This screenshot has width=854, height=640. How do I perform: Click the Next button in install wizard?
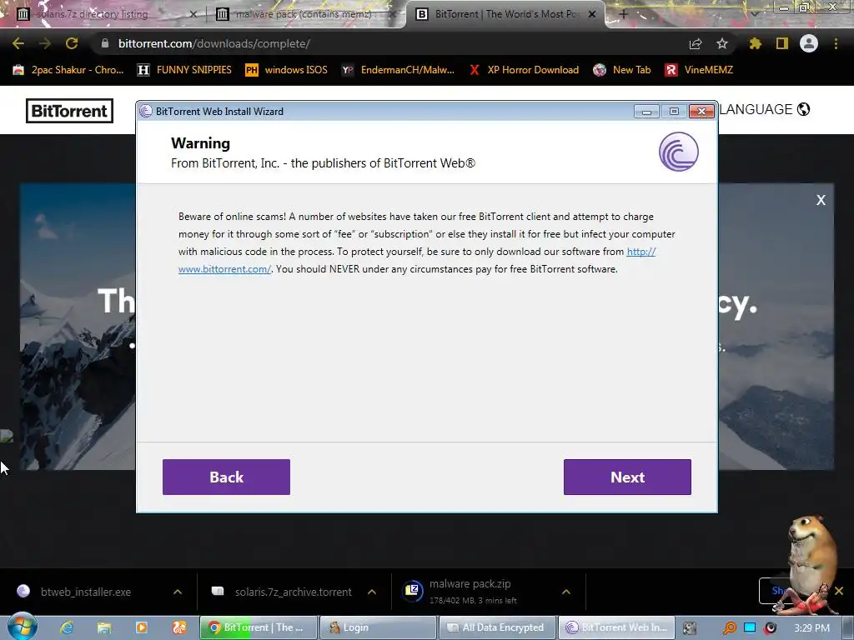(x=627, y=477)
